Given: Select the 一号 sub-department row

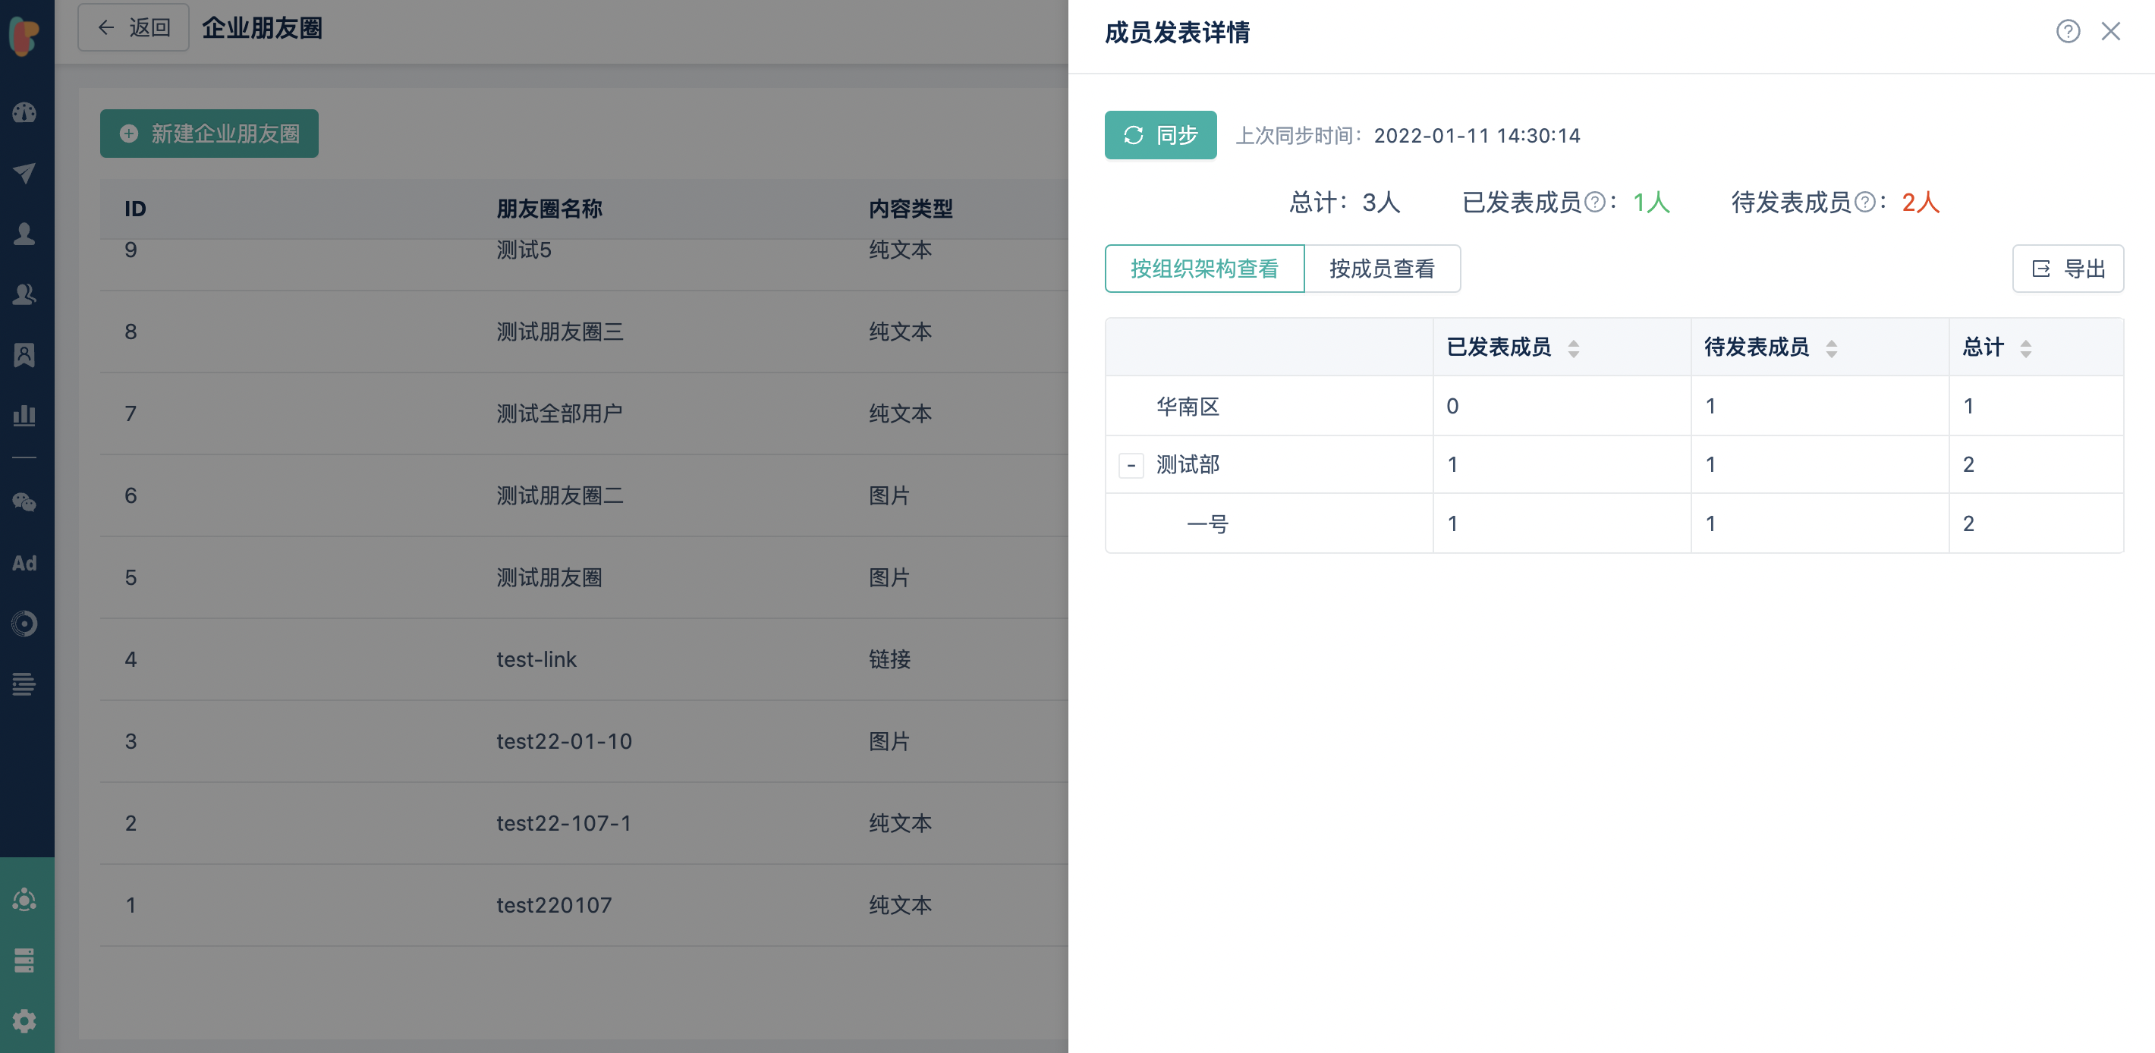Looking at the screenshot, I should pos(1614,523).
